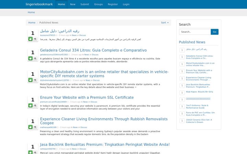
Task: View user premium-ssl-certificate104909 profile
Action: coord(53,102)
